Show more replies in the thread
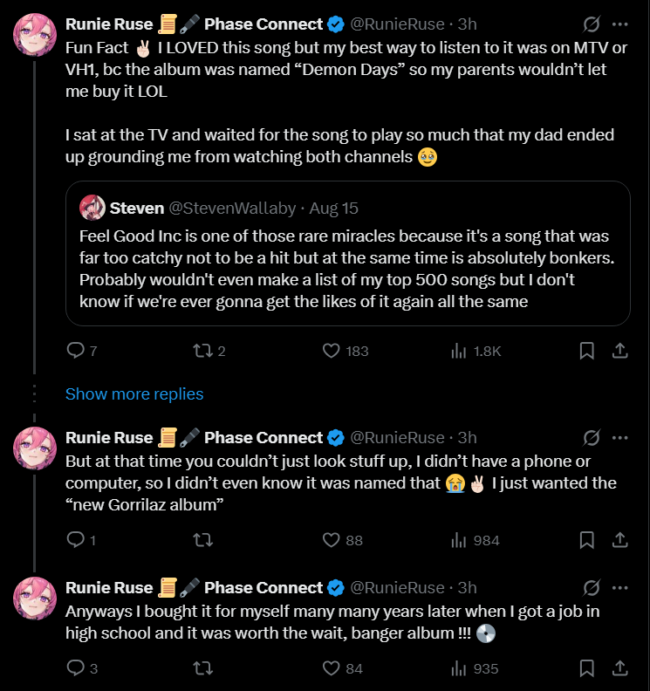Viewport: 650px width, 691px height. [134, 394]
